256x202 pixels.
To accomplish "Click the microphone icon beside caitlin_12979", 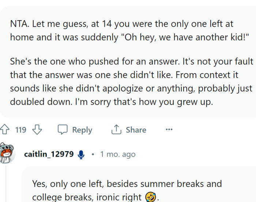I will pos(81,154).
